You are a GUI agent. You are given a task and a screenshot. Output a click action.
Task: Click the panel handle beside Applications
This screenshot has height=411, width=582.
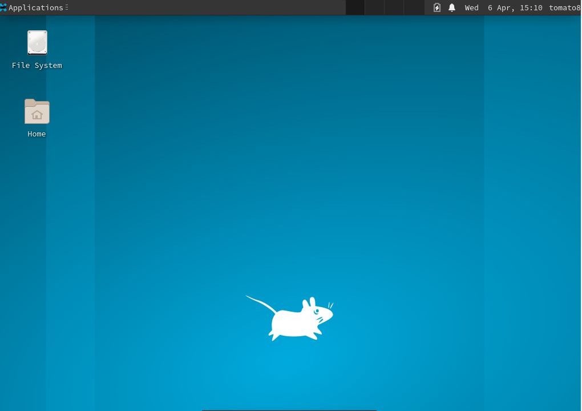click(67, 7)
